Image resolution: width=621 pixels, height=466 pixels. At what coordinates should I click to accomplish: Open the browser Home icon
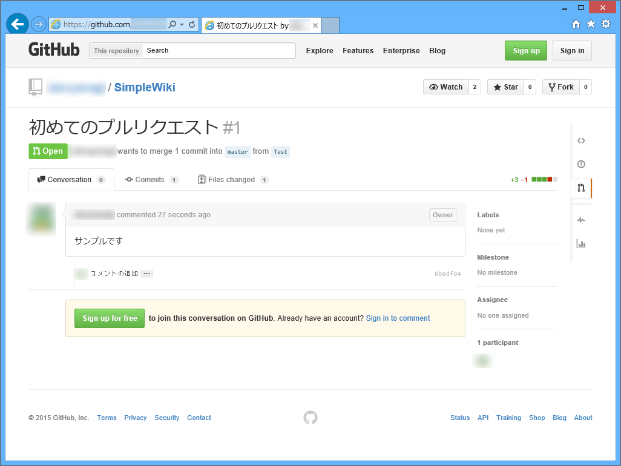(x=576, y=24)
